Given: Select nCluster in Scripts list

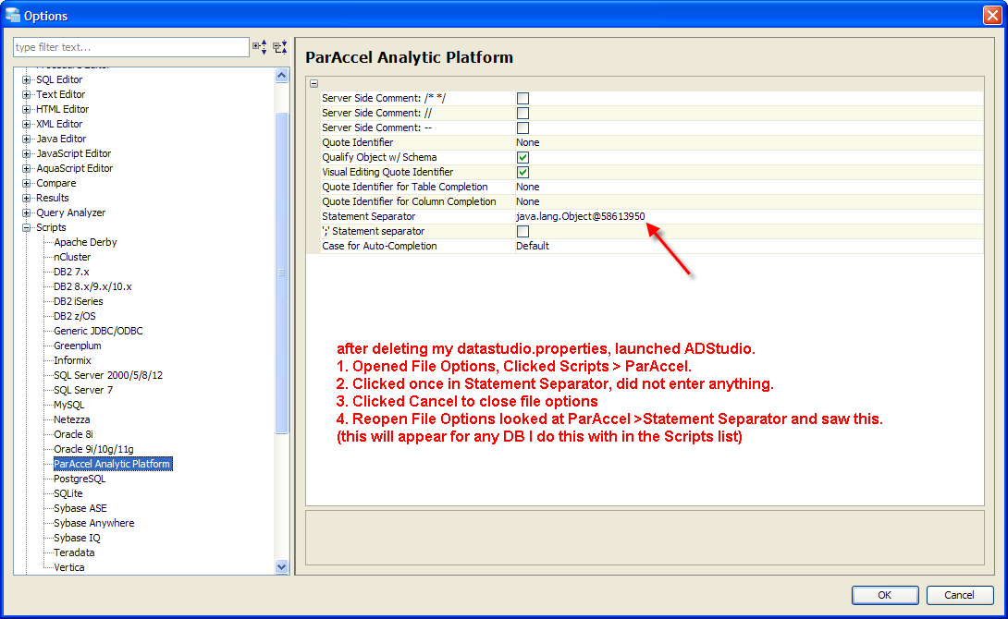Looking at the screenshot, I should (x=72, y=257).
